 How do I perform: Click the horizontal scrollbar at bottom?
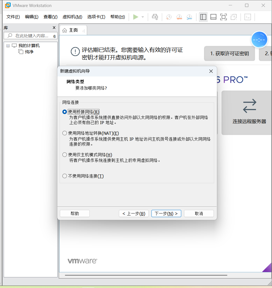point(146,275)
